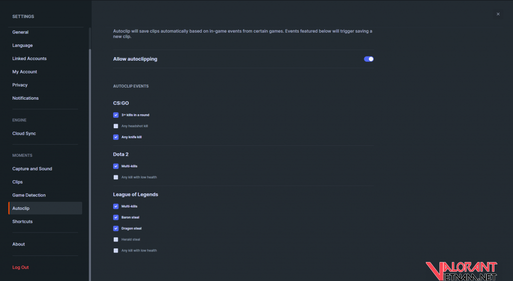This screenshot has width=513, height=281.
Task: Open the General settings page
Action: 21,32
